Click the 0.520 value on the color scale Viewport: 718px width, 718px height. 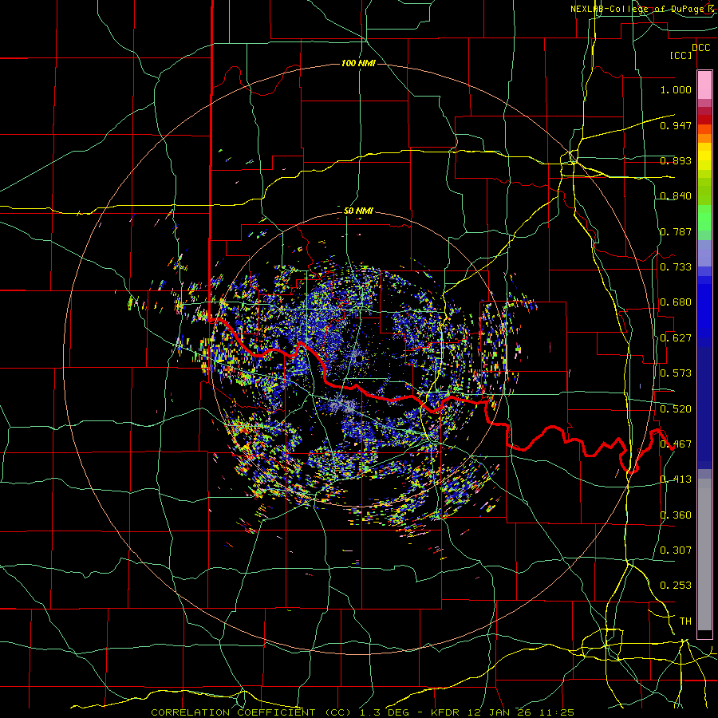pos(676,409)
